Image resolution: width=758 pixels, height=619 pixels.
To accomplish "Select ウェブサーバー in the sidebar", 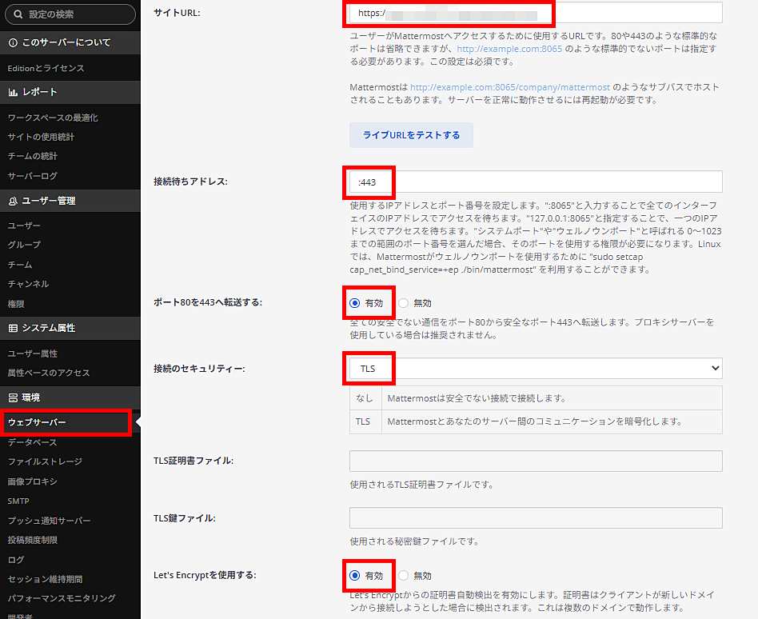I will tap(66, 422).
